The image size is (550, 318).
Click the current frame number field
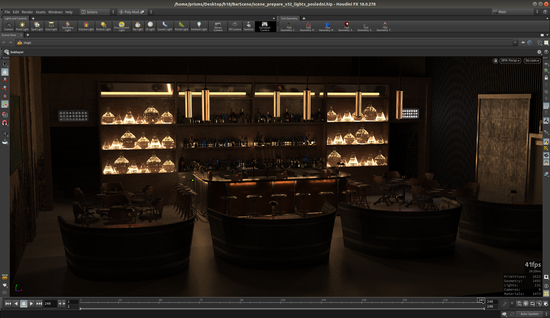(x=50, y=304)
